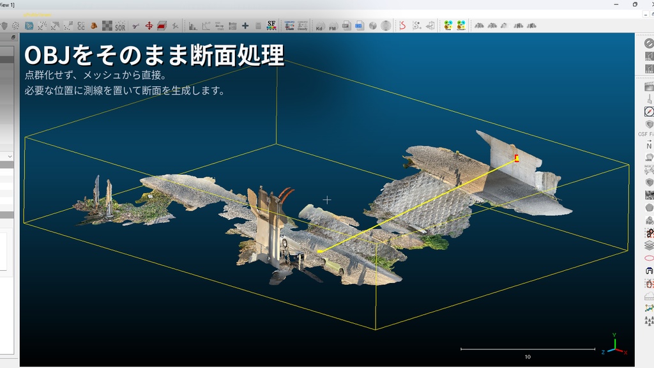Click the broom icon in right sidebar
Viewport: 654px width, 368px height.
(649, 99)
